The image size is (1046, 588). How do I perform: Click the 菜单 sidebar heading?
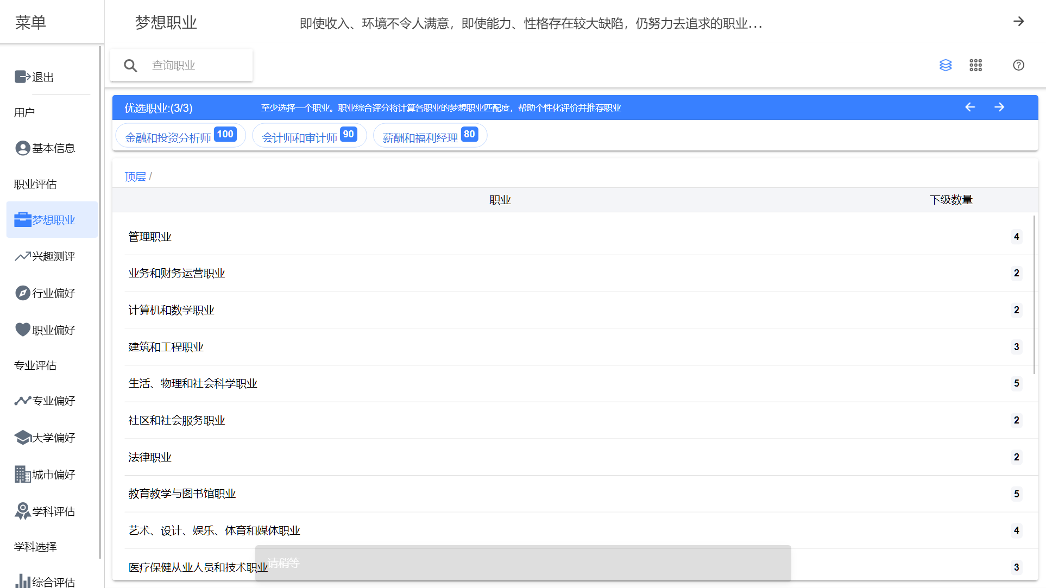coord(30,22)
